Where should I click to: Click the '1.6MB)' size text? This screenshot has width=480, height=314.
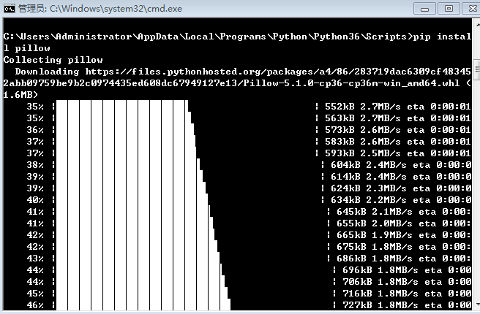(x=20, y=95)
